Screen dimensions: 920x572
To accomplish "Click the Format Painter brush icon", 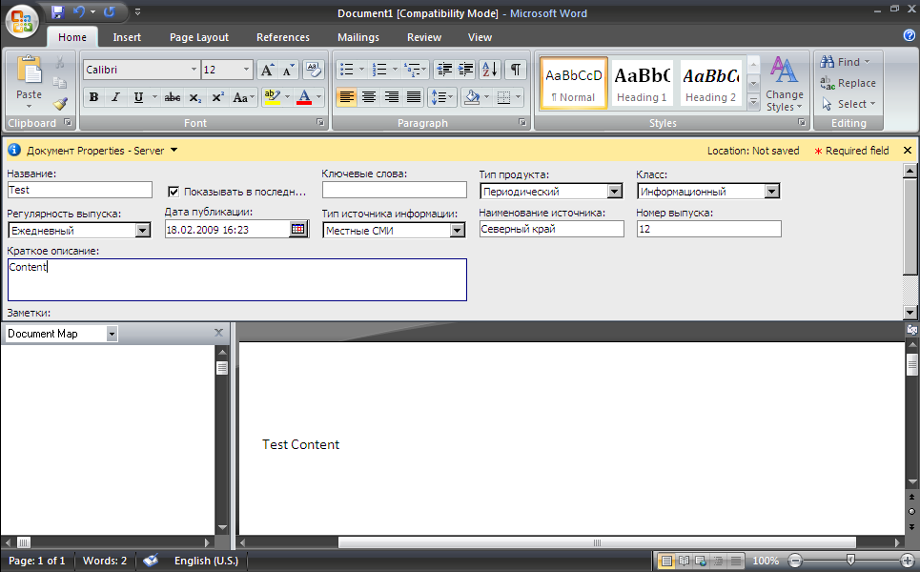I will click(60, 104).
